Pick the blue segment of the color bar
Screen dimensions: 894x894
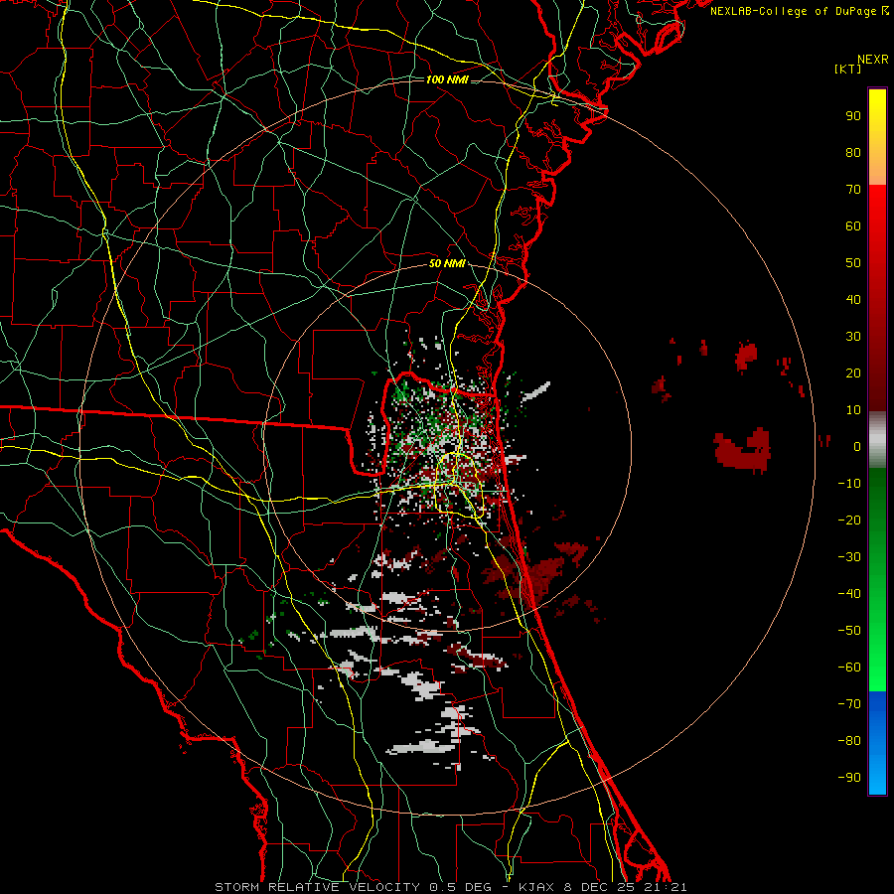click(x=877, y=743)
